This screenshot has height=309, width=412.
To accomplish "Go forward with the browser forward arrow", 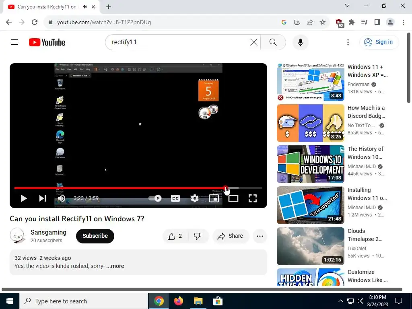I will [22, 22].
